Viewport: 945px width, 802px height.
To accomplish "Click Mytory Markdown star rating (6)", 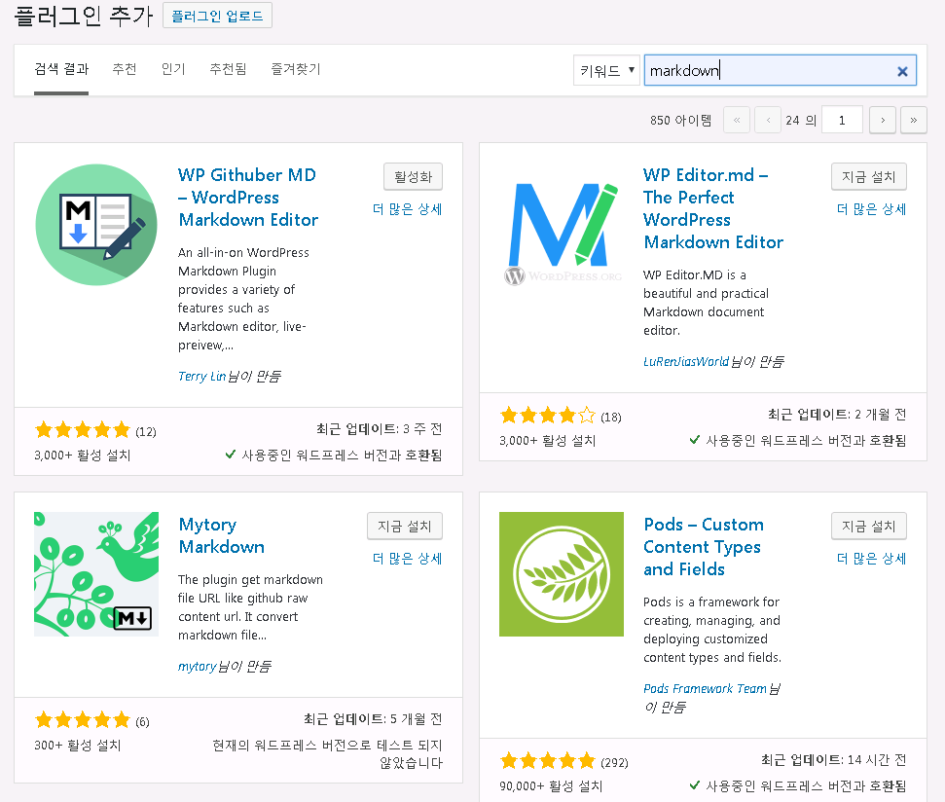I will [91, 720].
